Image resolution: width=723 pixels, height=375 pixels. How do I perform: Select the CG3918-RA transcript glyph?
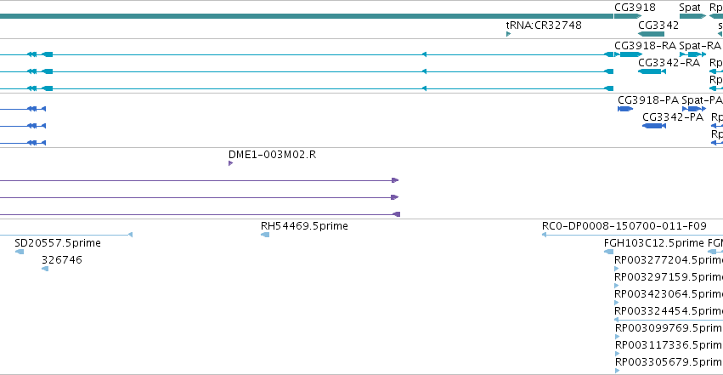pos(628,54)
